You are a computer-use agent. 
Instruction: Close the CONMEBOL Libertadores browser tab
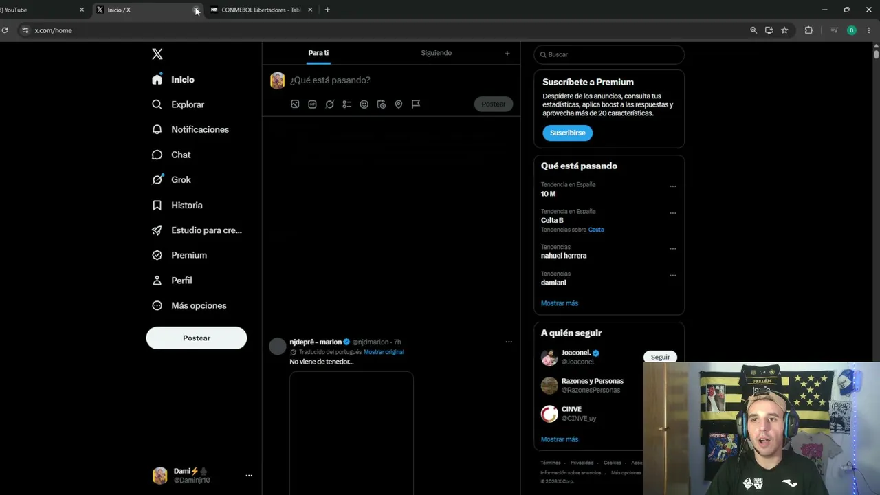[310, 10]
